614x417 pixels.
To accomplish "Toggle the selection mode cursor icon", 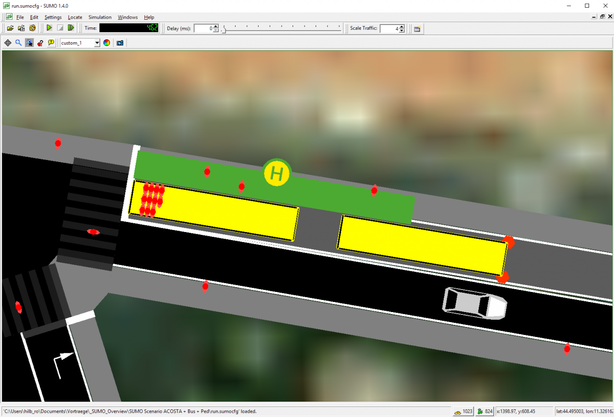I will tap(30, 43).
